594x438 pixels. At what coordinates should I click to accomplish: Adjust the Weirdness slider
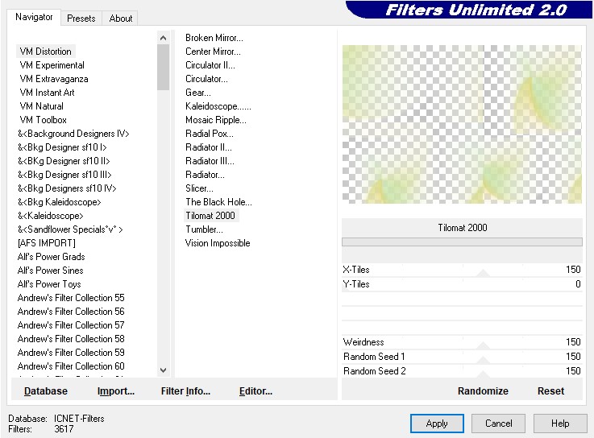click(482, 343)
